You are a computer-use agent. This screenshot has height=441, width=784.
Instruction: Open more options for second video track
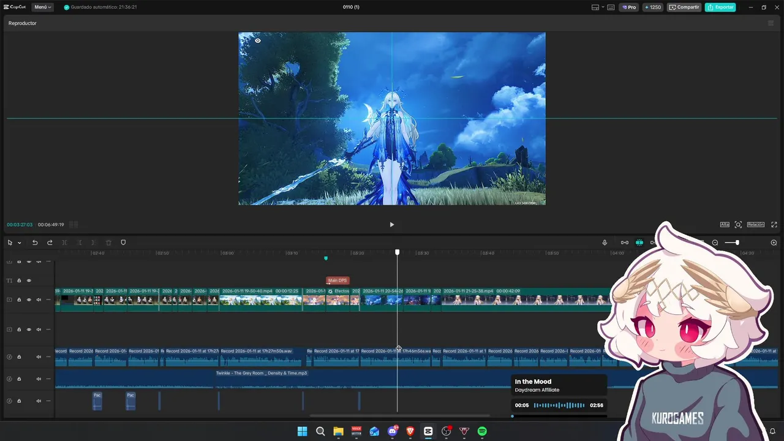(x=48, y=330)
